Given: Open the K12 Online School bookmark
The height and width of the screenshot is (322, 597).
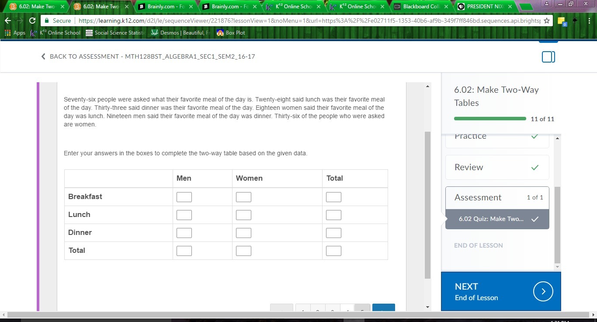Looking at the screenshot, I should click(x=56, y=33).
